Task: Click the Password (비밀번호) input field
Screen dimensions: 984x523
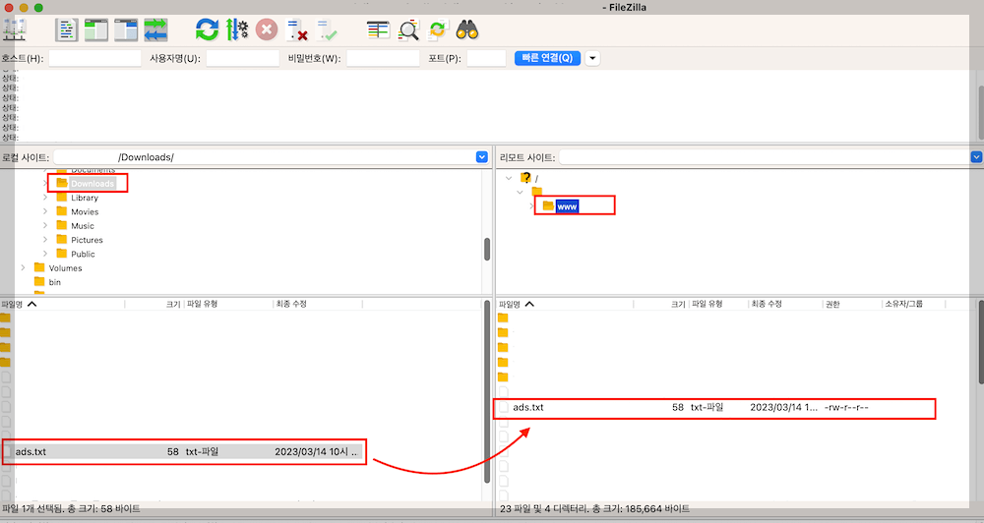Action: tap(383, 58)
